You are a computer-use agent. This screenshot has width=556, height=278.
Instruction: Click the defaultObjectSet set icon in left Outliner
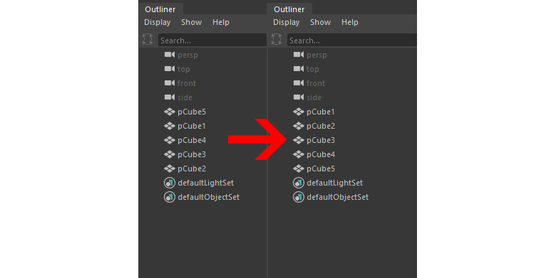tap(170, 197)
